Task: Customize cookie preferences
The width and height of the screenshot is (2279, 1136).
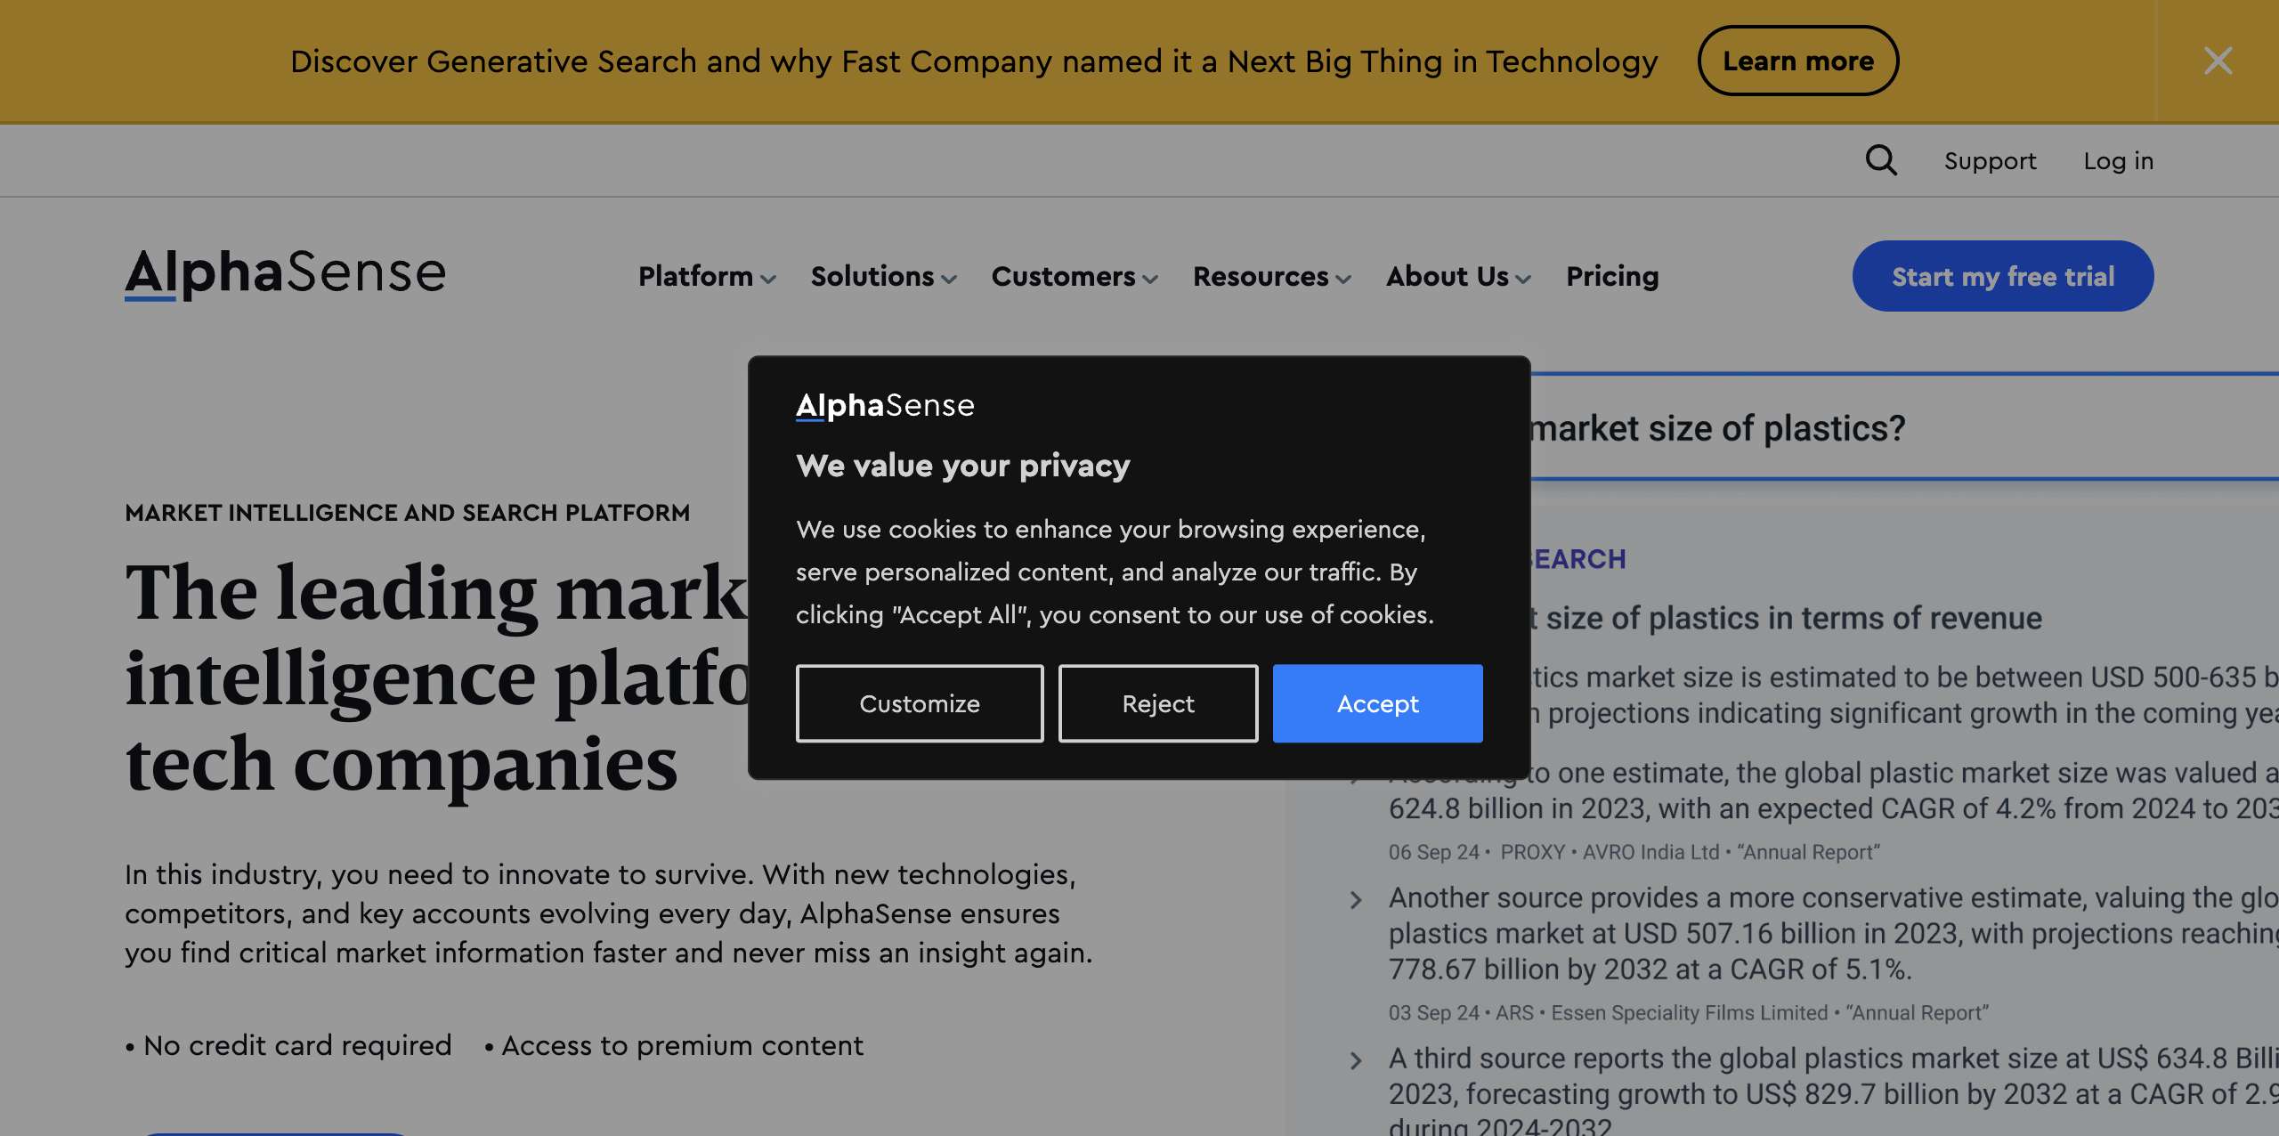Action: coord(919,703)
